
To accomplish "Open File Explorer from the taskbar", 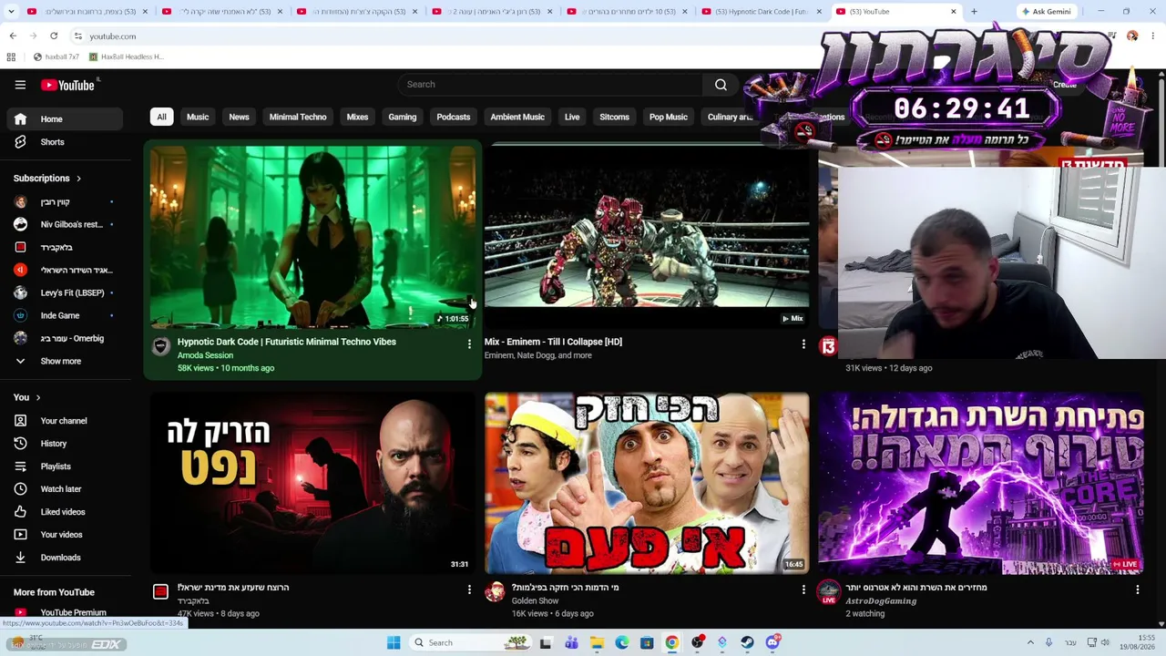I will pyautogui.click(x=597, y=643).
